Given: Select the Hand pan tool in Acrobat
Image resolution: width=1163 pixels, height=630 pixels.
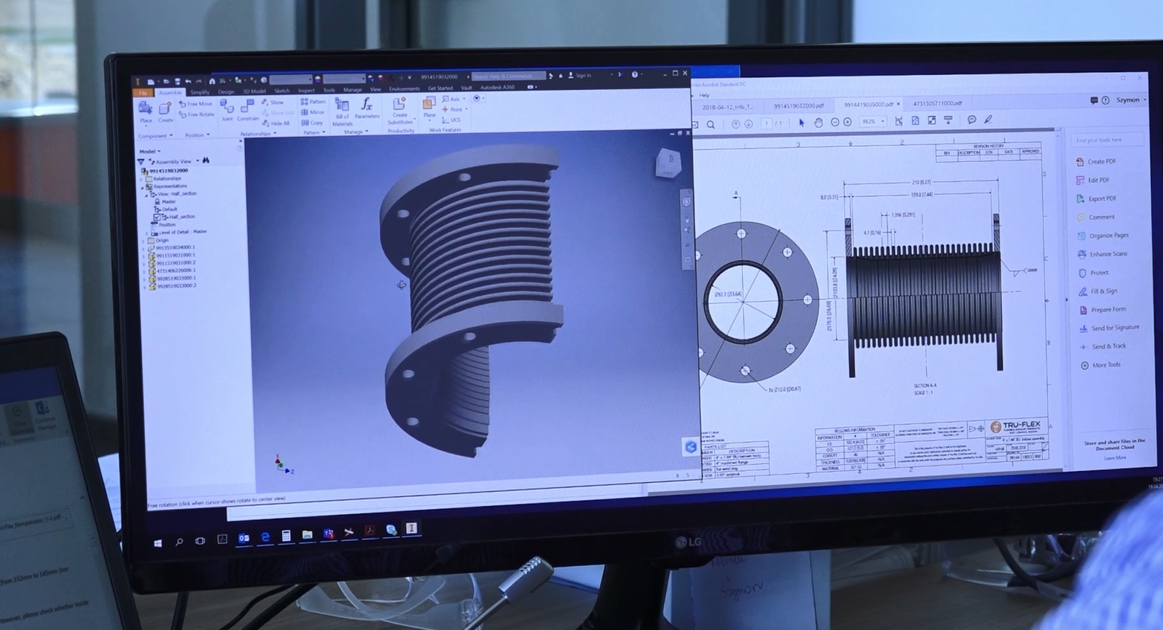Looking at the screenshot, I should (818, 122).
